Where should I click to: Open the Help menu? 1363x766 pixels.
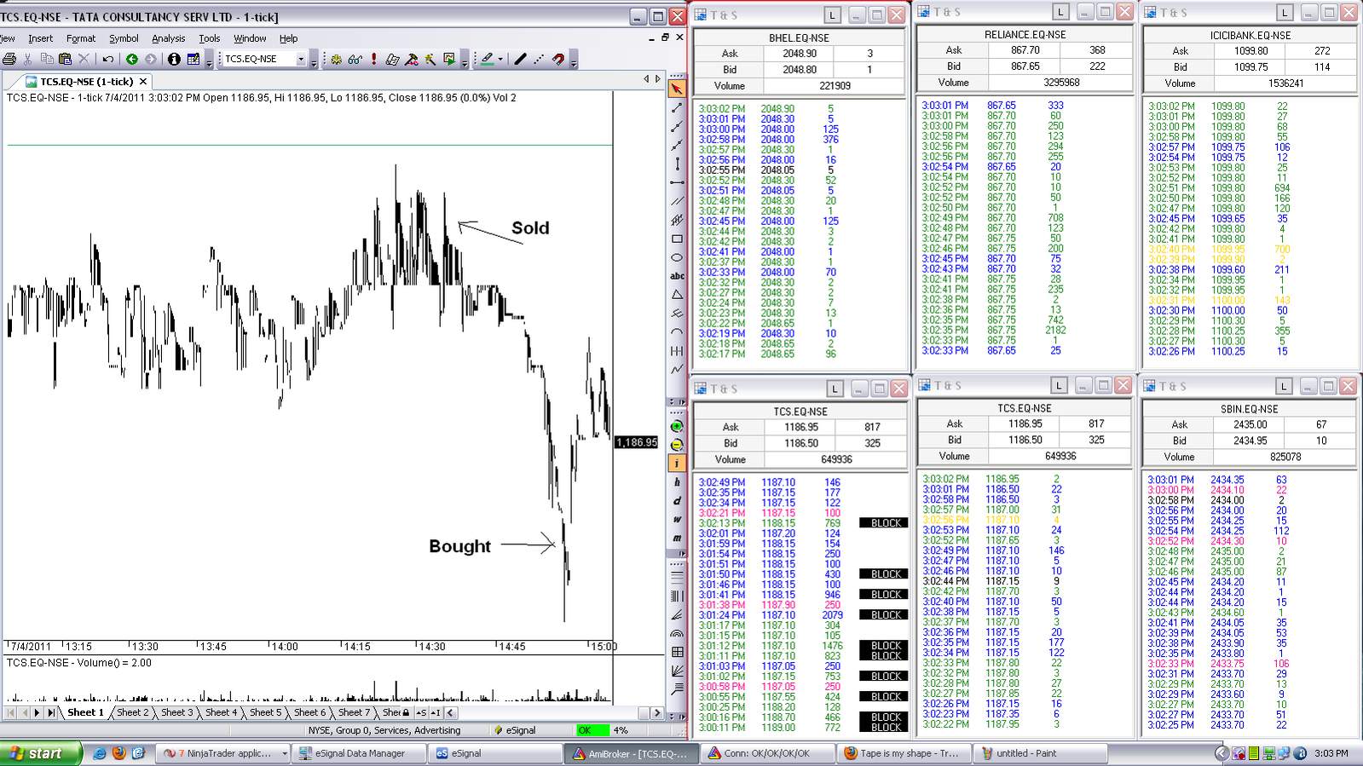tap(289, 38)
